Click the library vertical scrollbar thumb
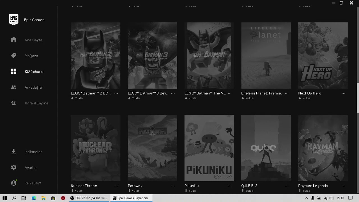359x202 pixels. 358,98
